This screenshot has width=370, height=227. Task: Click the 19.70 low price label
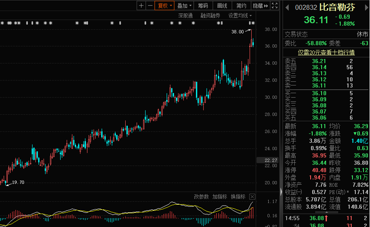(x=18, y=183)
